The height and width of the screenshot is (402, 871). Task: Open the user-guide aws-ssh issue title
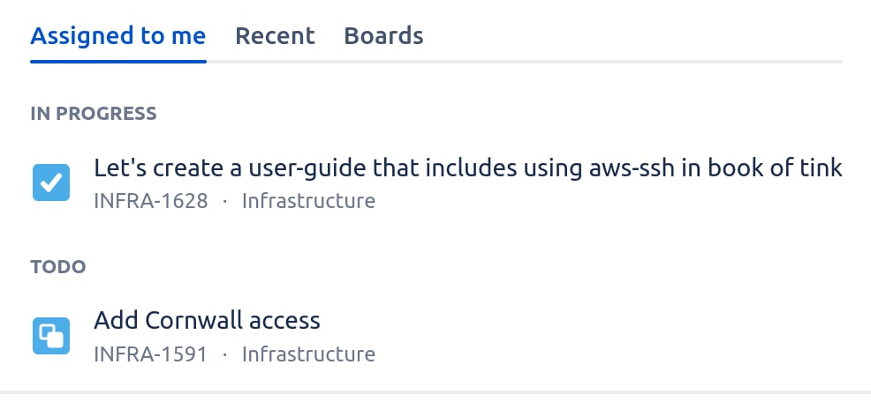click(x=467, y=167)
